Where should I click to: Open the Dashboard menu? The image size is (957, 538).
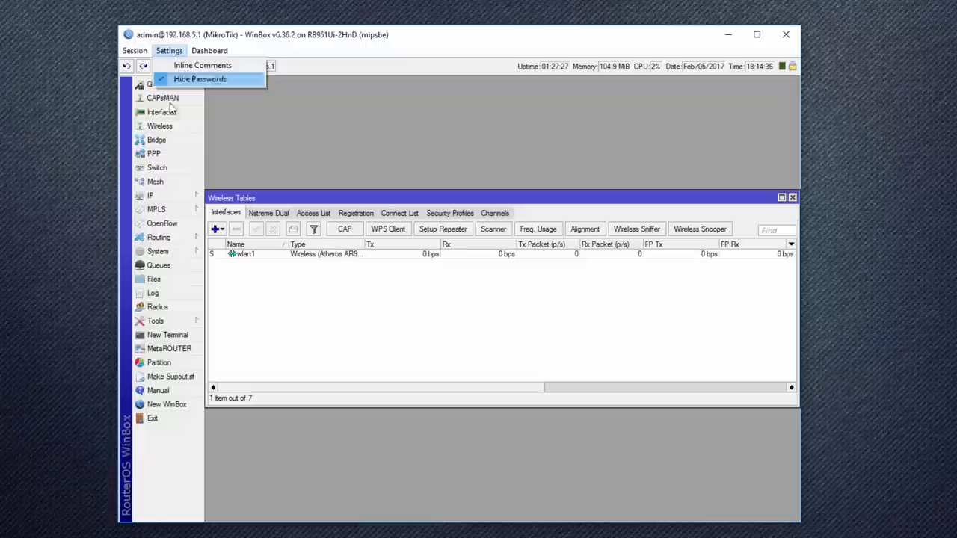(x=209, y=51)
